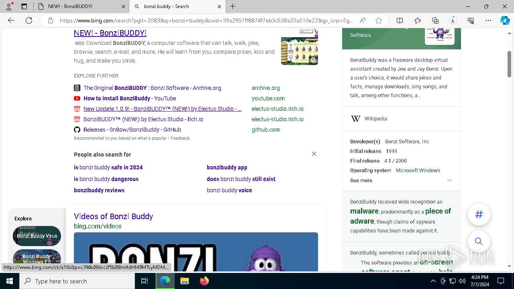Search bonzibuddy app suggestion
Screen dimensions: 514x289
click(227, 167)
